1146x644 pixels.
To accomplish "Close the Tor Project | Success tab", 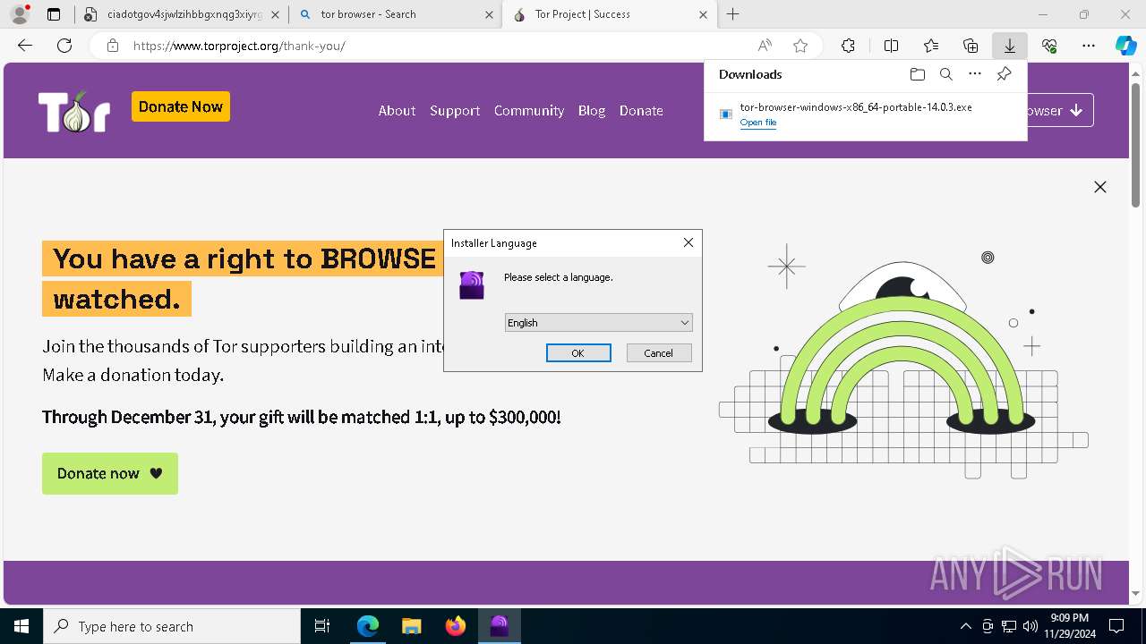I will (x=703, y=14).
